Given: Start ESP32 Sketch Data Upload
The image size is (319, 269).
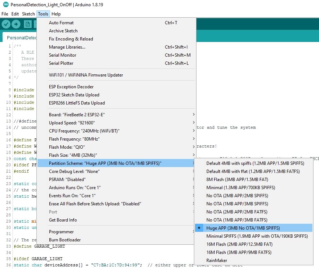Looking at the screenshot, I should (x=116, y=95).
